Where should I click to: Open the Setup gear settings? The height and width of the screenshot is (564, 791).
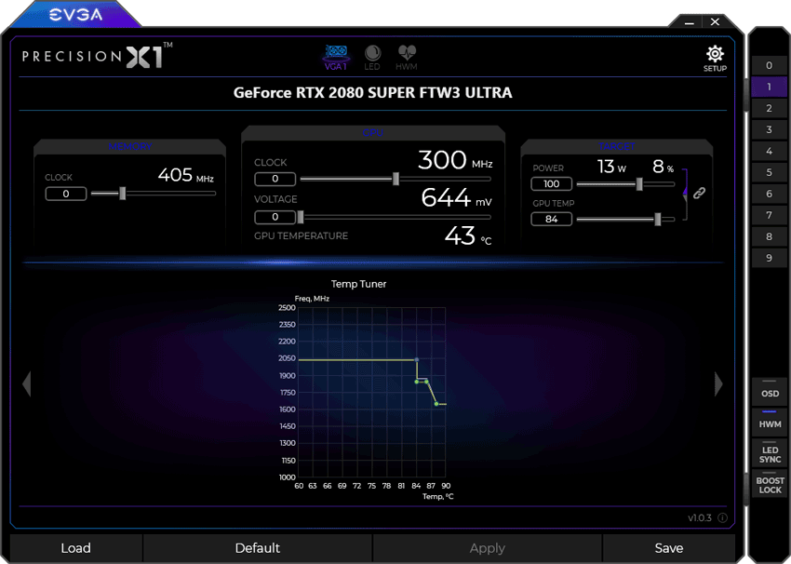(x=715, y=59)
